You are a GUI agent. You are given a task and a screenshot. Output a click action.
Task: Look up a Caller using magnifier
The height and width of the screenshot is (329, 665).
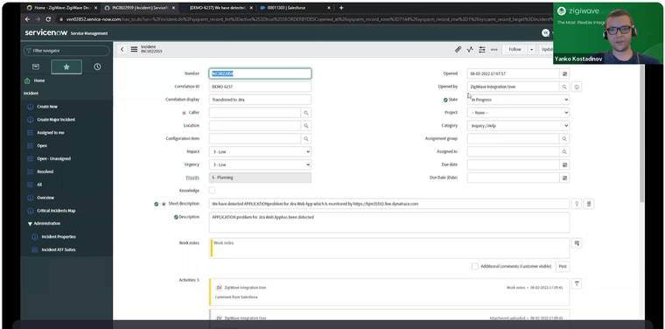pos(305,113)
